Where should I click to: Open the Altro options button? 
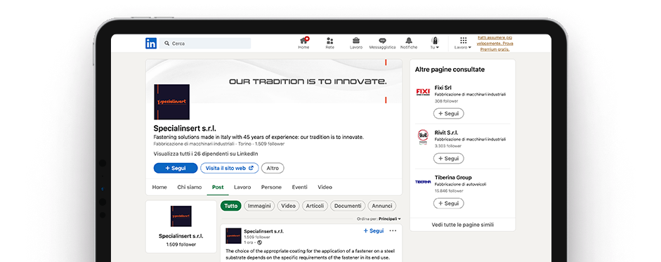click(273, 168)
